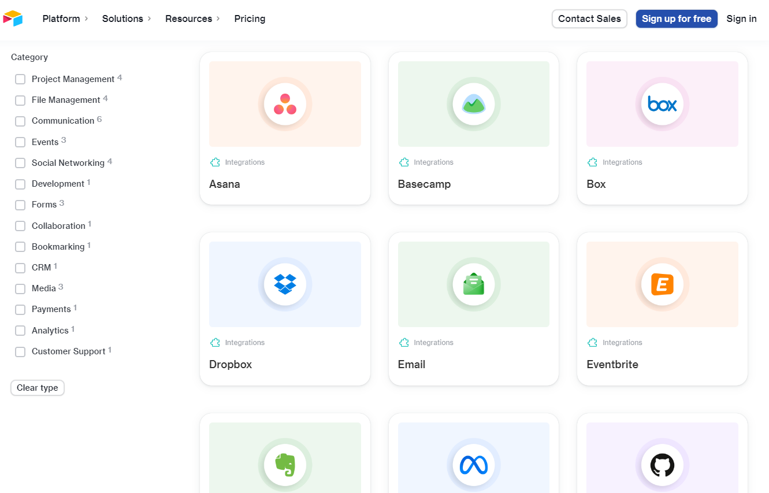Click Sign up for free button
The image size is (769, 493).
point(677,18)
